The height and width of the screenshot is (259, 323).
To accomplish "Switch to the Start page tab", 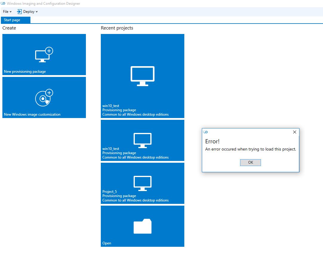I will point(16,20).
